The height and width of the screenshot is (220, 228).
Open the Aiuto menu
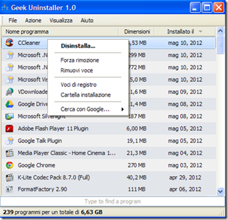[87, 20]
